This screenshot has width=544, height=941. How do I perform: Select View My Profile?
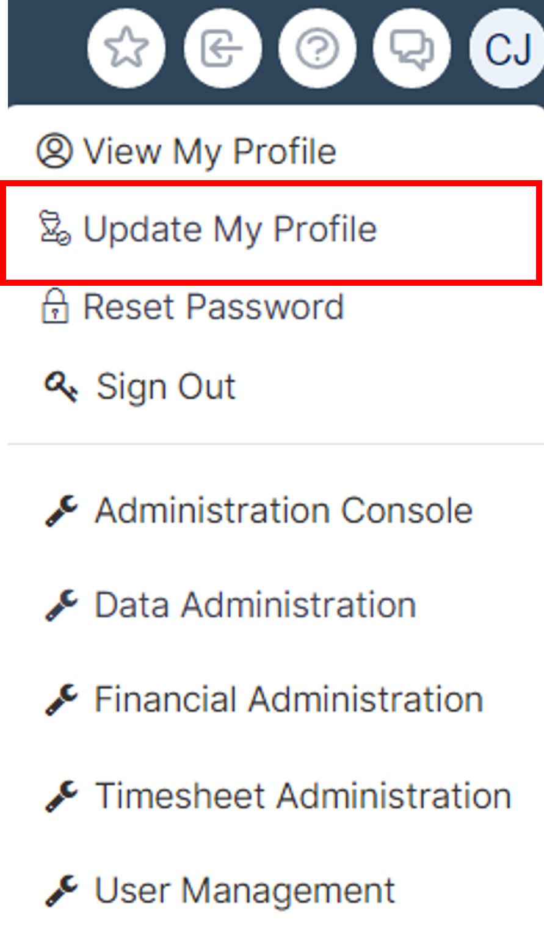tap(209, 151)
